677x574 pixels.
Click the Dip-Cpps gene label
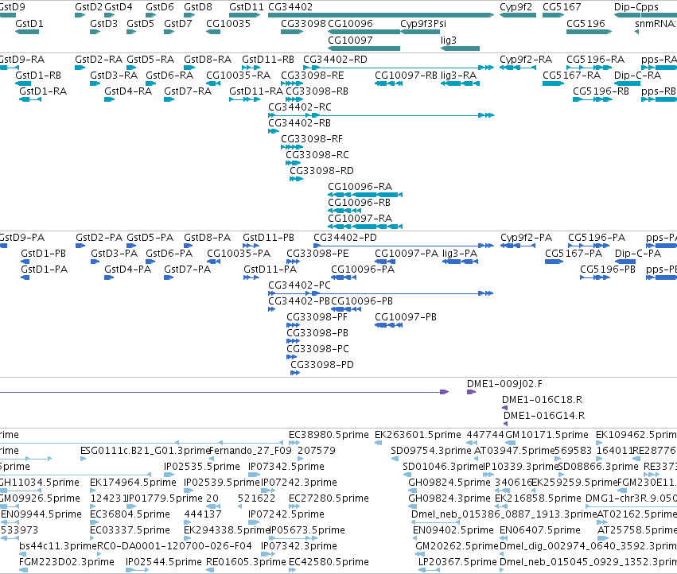[x=636, y=7]
